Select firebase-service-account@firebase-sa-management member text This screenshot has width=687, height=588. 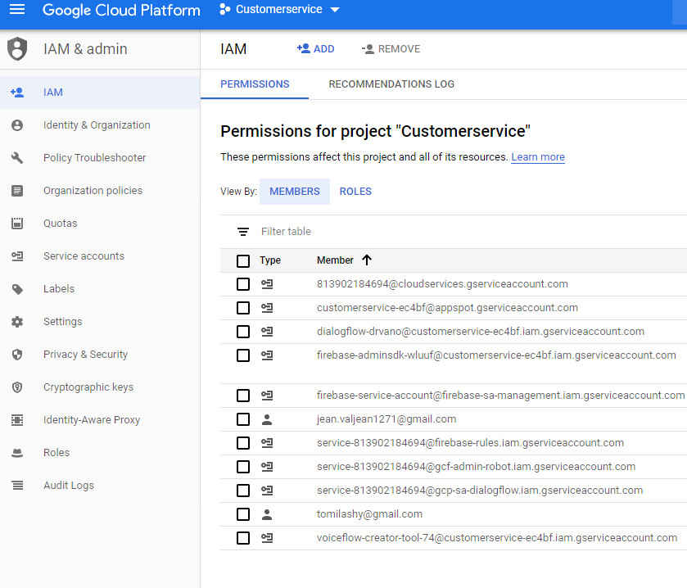(501, 396)
